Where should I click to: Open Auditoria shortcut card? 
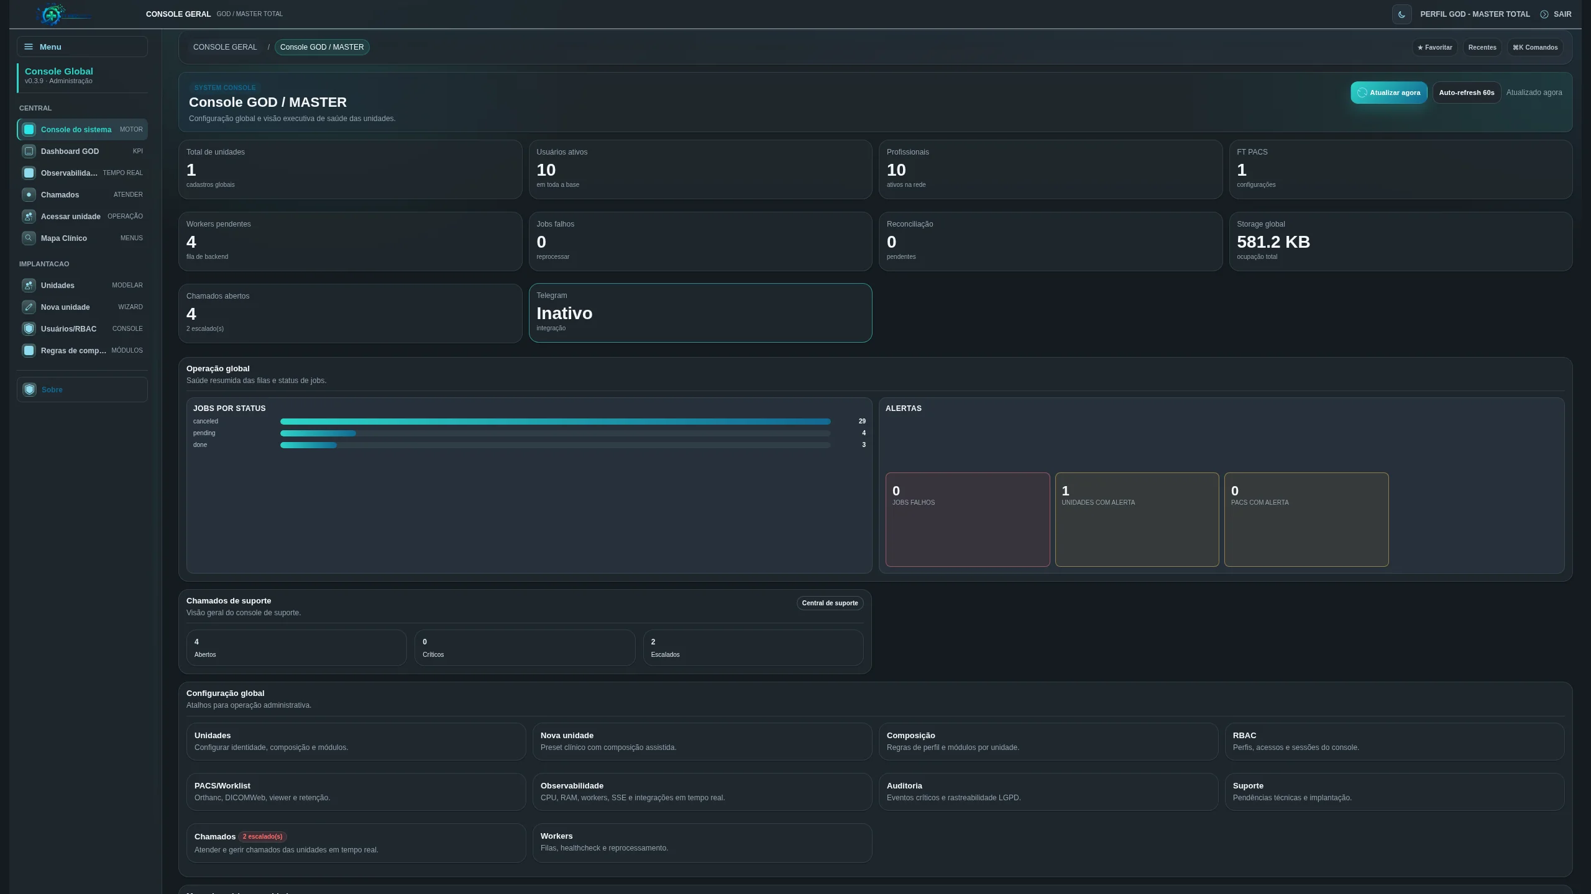1048,792
